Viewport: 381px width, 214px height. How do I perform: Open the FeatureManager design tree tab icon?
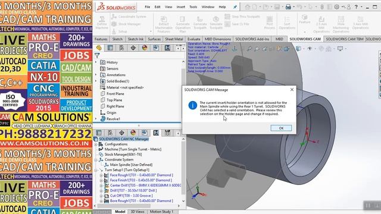pyautogui.click(x=99, y=48)
